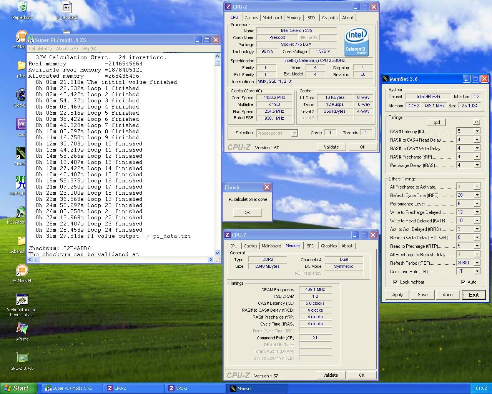Expand MemSet with >> button
492x394 pixels.
pyautogui.click(x=477, y=122)
